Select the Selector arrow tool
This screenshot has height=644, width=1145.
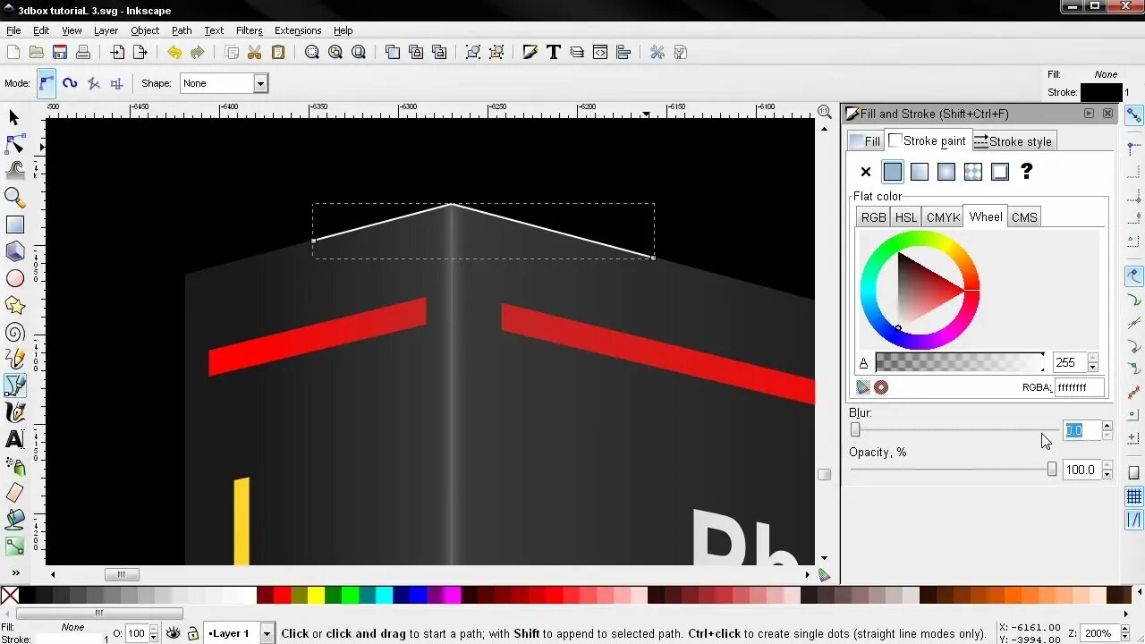[x=14, y=117]
